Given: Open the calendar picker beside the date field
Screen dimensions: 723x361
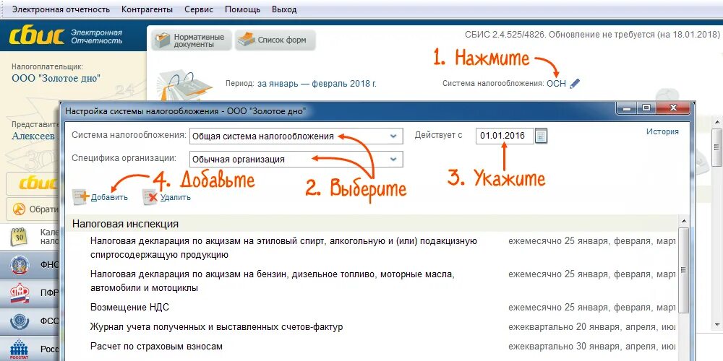Looking at the screenshot, I should (542, 136).
